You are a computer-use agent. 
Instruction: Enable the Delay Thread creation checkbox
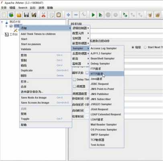(x=74, y=79)
